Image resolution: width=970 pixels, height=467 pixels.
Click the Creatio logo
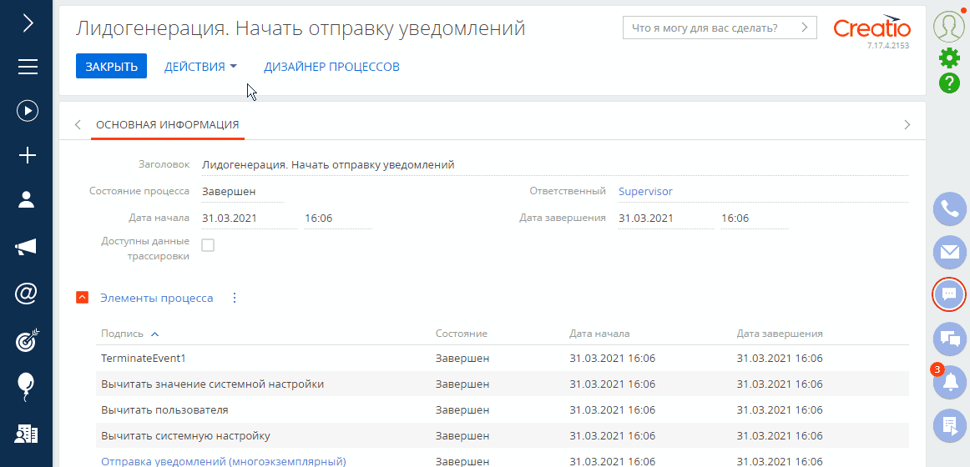871,28
